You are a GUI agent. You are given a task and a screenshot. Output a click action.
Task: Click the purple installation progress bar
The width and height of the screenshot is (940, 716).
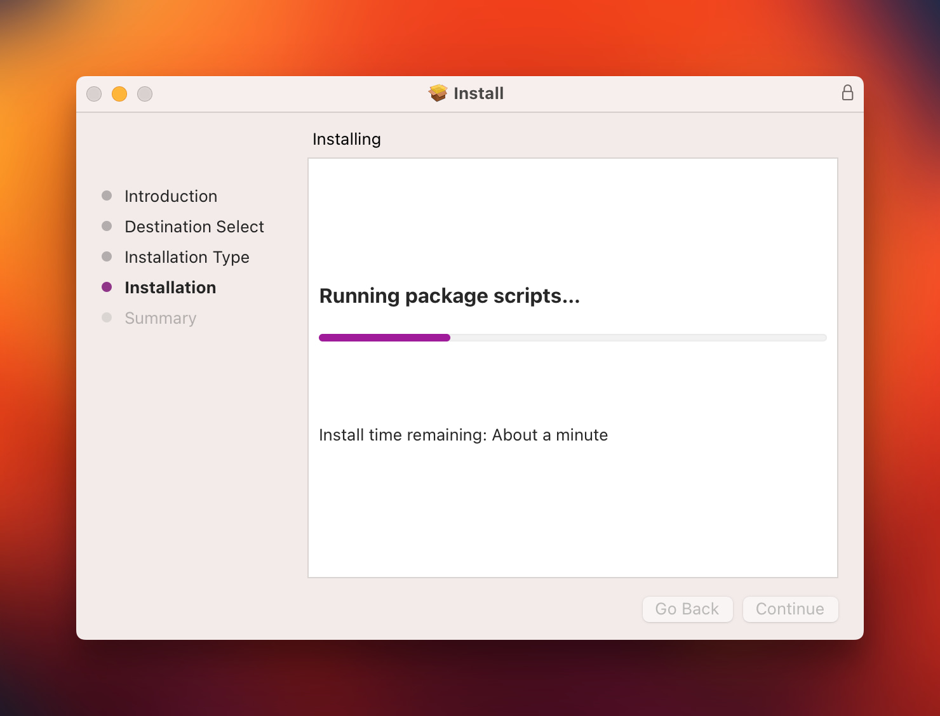click(x=573, y=338)
